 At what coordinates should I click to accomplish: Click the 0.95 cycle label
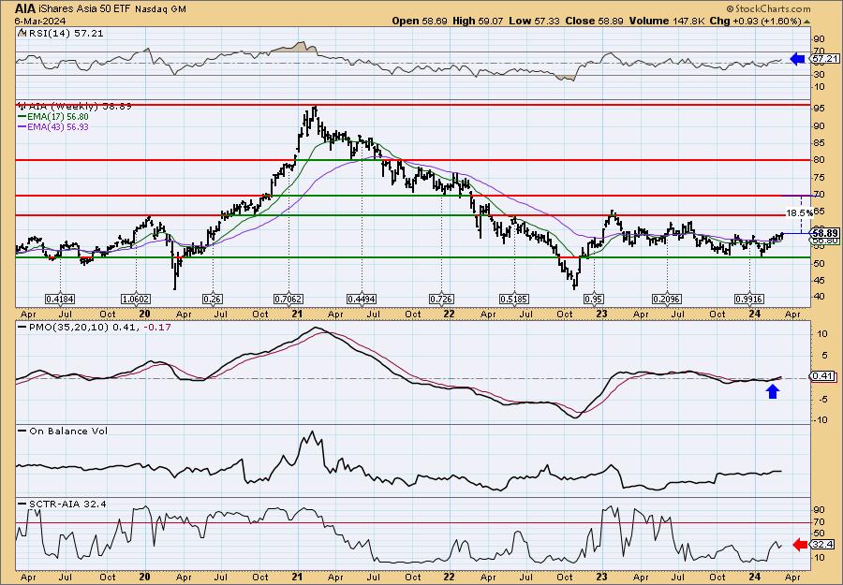(x=594, y=299)
